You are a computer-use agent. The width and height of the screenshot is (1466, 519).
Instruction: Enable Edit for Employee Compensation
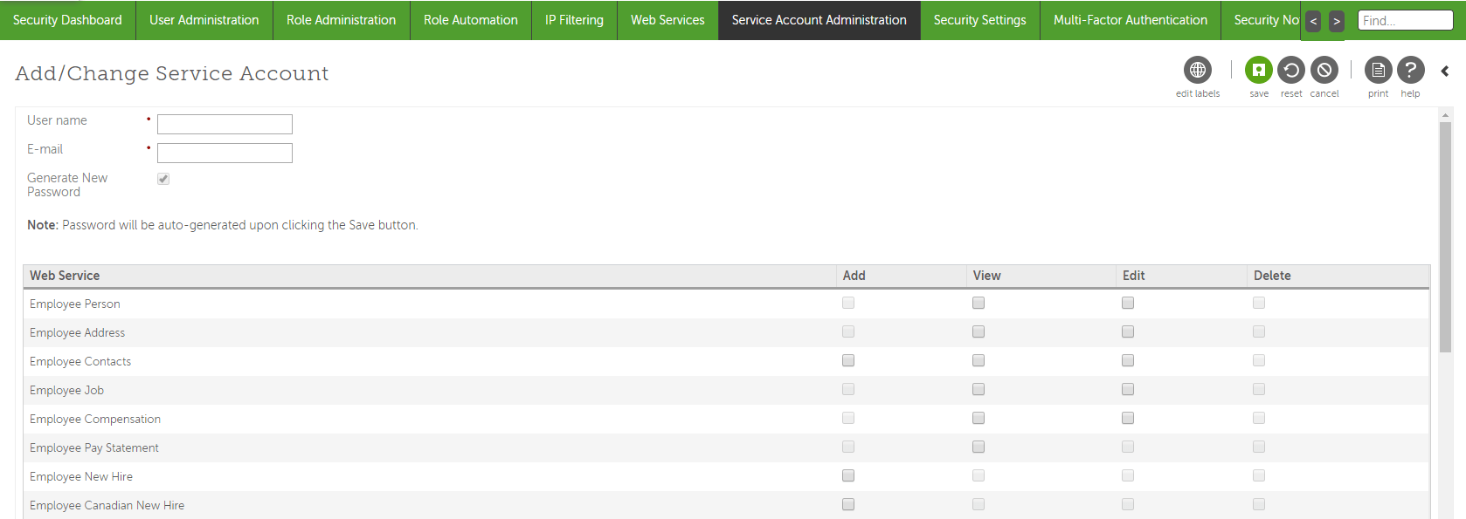coord(1128,418)
